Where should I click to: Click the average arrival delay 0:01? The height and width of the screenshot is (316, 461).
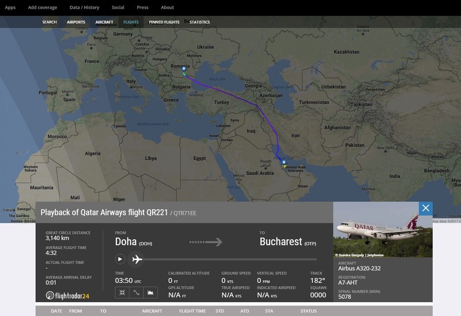51,283
